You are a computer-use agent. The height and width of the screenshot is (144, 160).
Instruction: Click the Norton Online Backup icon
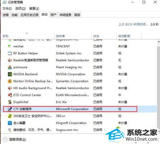point(10,81)
